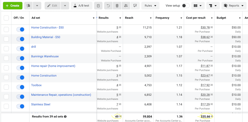Expand the Rules dropdown
The height and width of the screenshot is (122, 248).
coord(150,6)
